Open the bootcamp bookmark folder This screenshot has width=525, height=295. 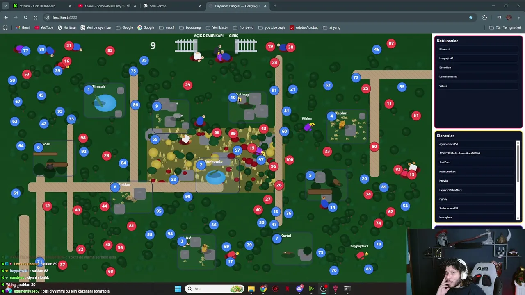click(190, 27)
